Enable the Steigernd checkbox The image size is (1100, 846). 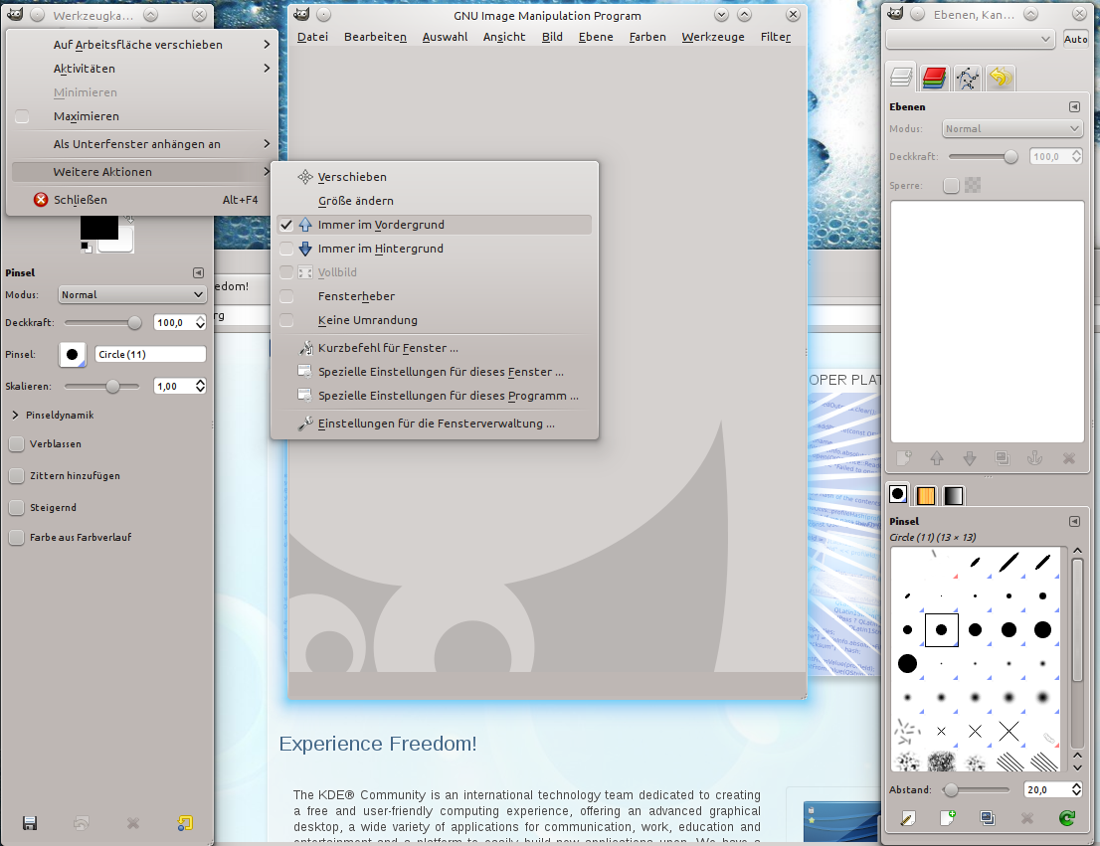(16, 507)
